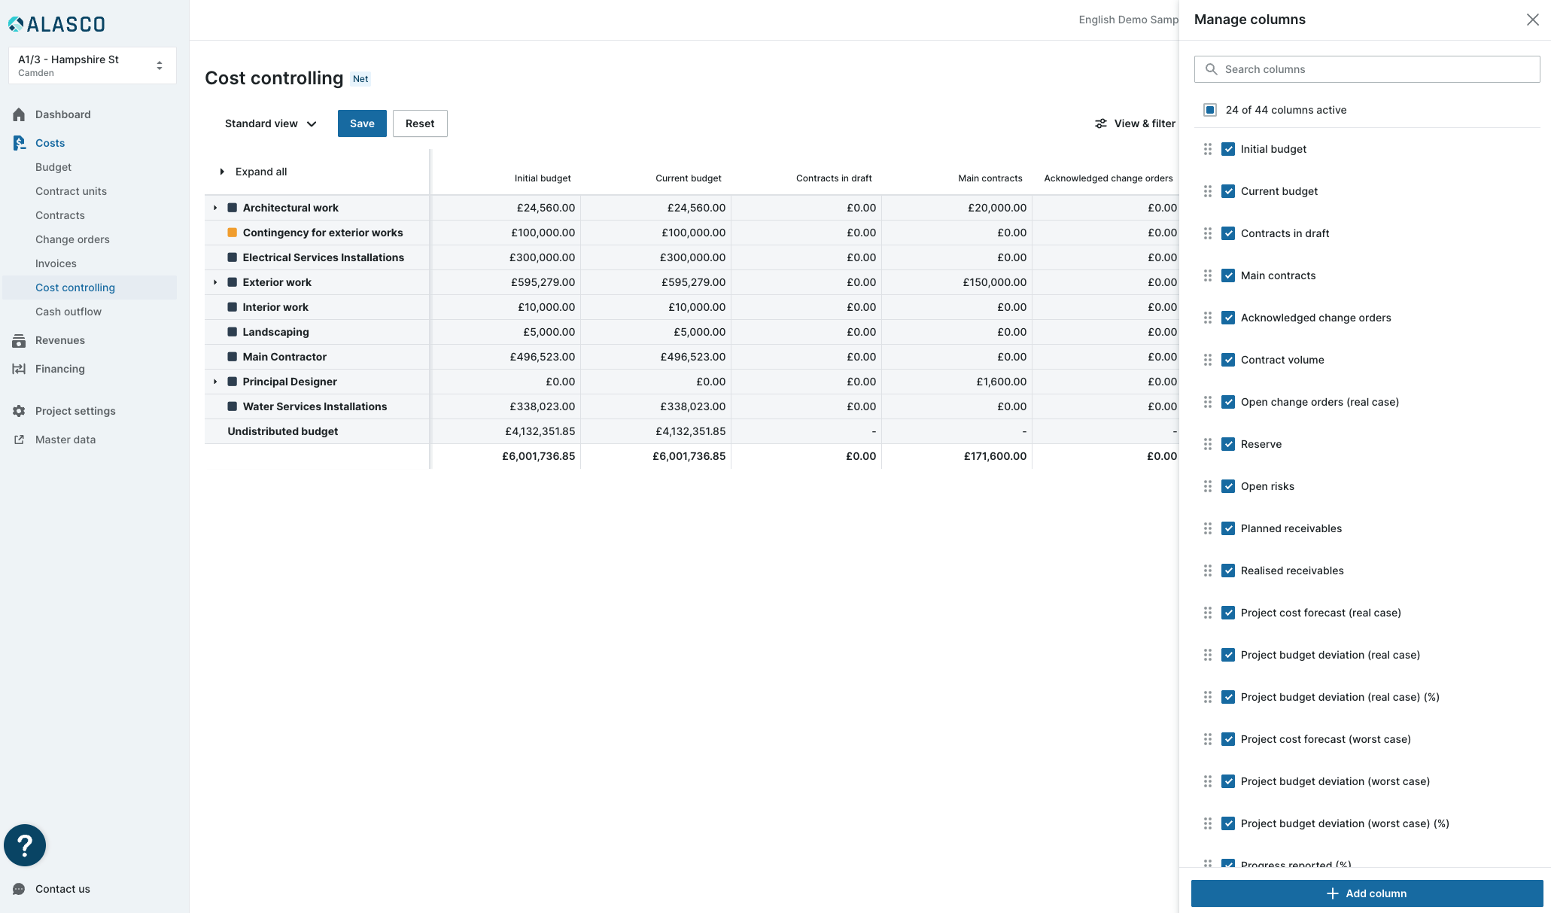Click the Contact us chat icon
The height and width of the screenshot is (913, 1551).
tap(19, 889)
